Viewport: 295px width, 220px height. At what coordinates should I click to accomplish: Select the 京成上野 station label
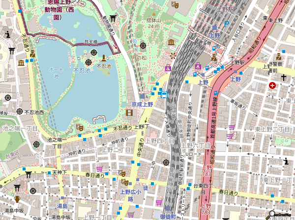pyautogui.click(x=142, y=104)
